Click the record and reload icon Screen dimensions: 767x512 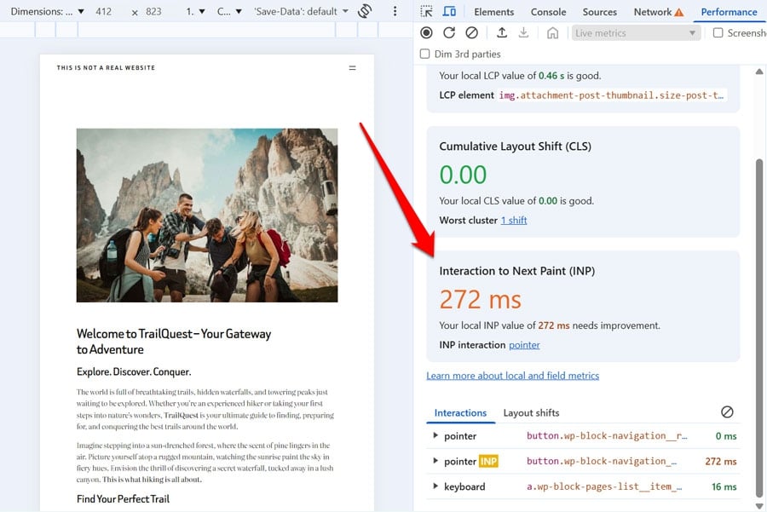tap(450, 32)
